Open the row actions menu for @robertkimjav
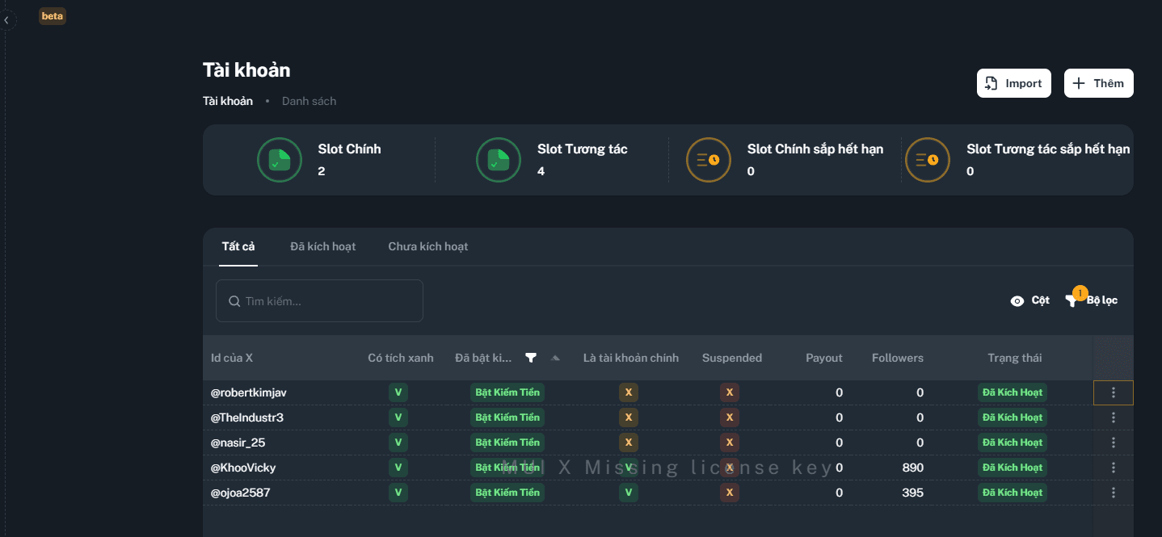1162x537 pixels. (x=1113, y=392)
